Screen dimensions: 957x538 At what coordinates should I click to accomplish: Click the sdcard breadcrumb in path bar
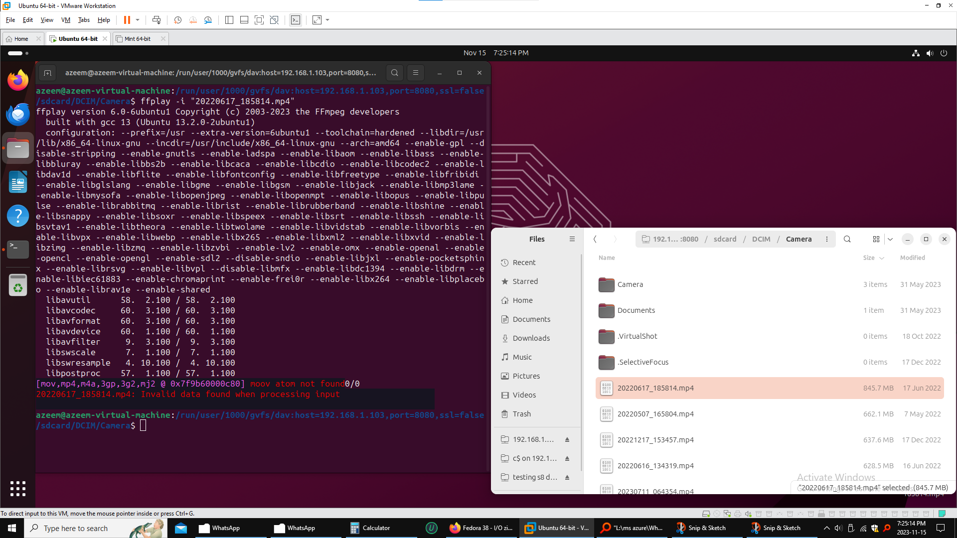(x=725, y=239)
